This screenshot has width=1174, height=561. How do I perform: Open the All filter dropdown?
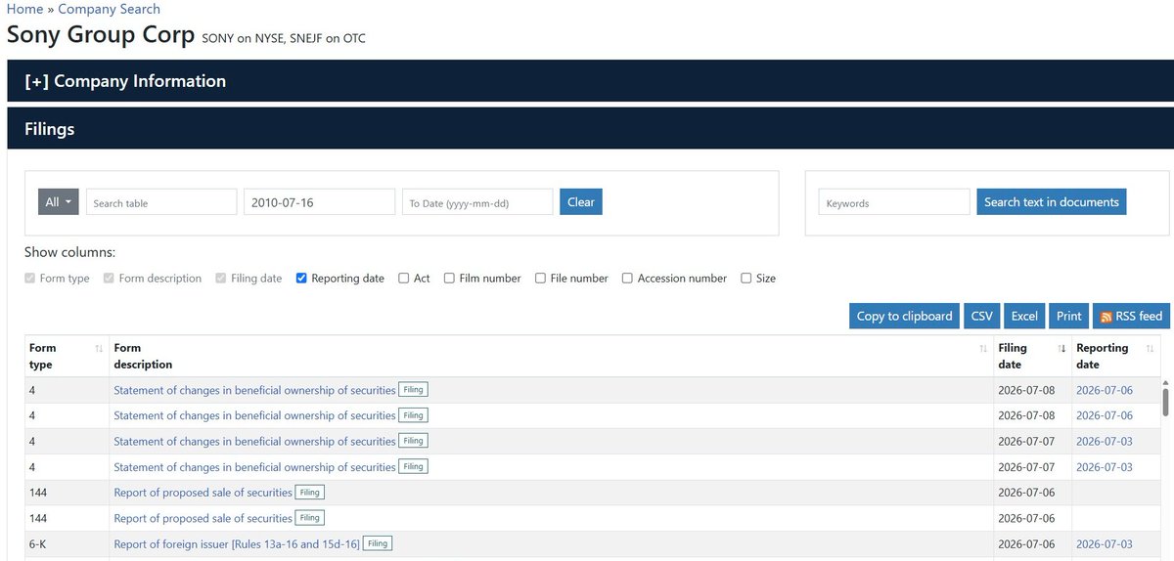(59, 202)
